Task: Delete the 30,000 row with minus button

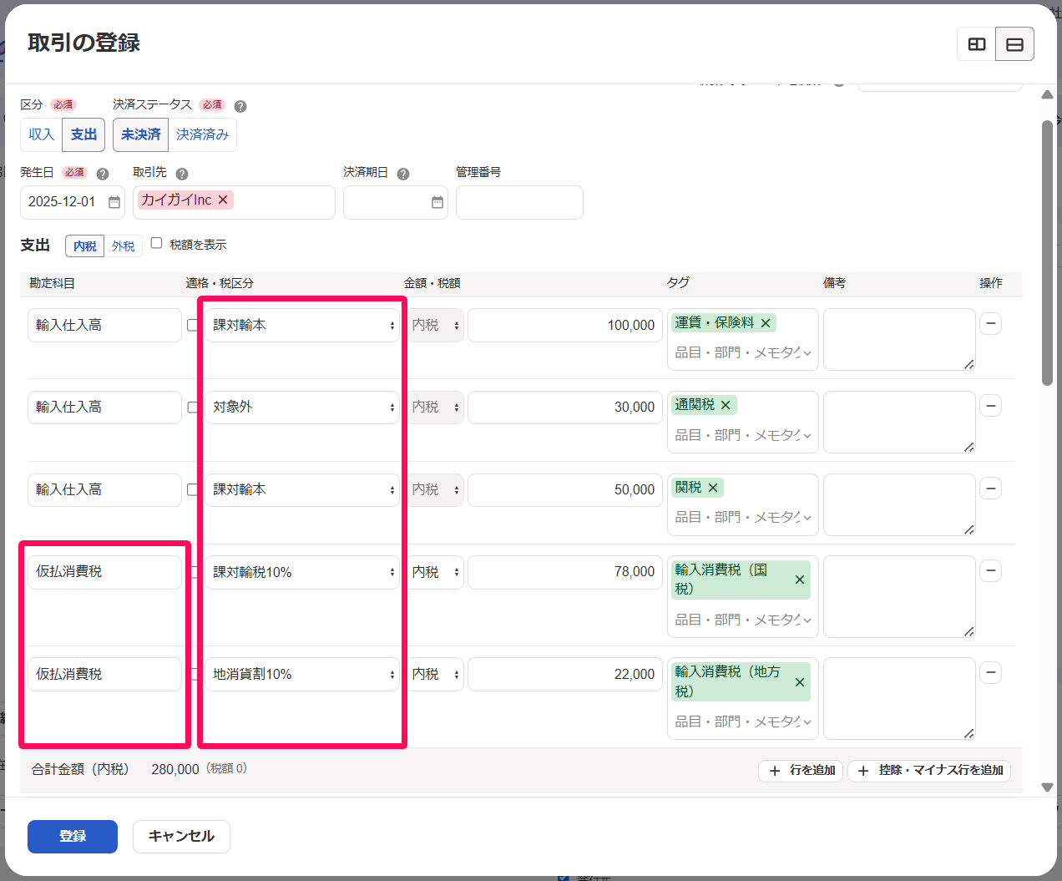Action: point(991,406)
